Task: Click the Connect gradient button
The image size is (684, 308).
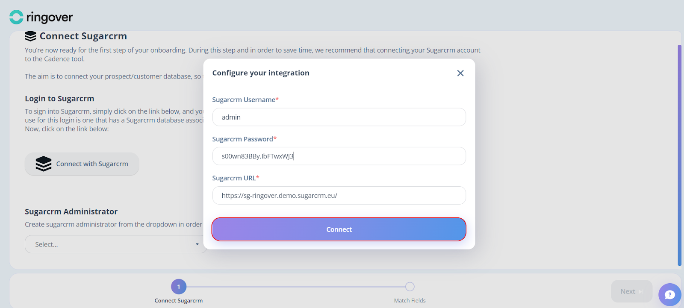Action: 339,229
